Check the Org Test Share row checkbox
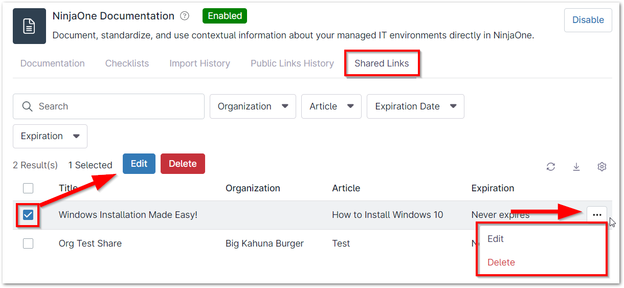The image size is (624, 288). [x=28, y=243]
